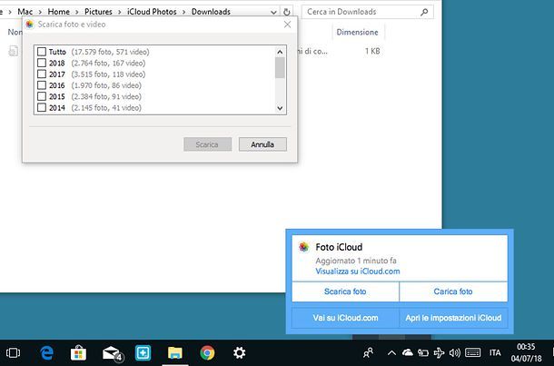Click the OneDrive cloud tray icon

tap(408, 353)
